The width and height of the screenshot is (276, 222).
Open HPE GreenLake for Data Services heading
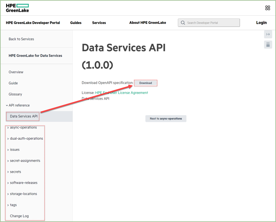coord(35,56)
